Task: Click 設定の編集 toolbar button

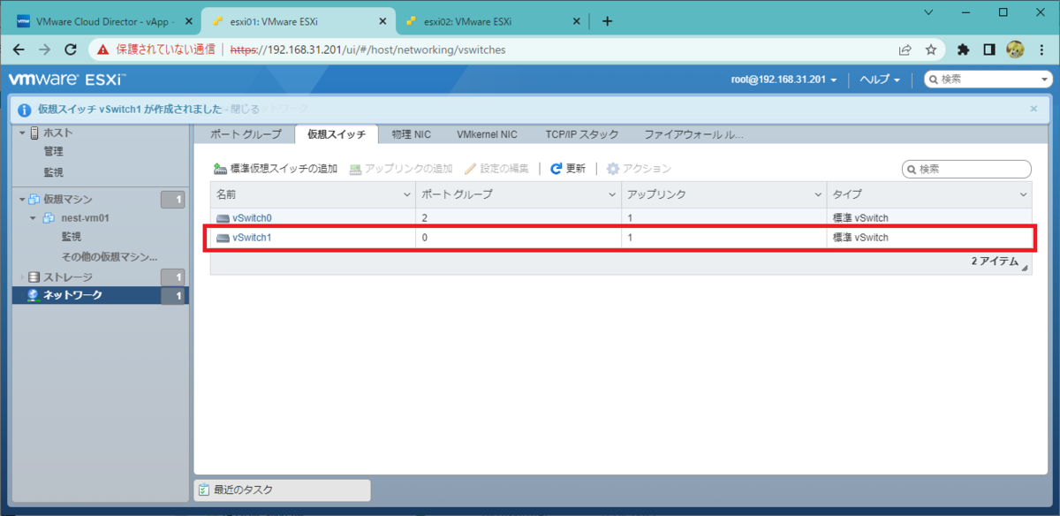Action: click(x=496, y=169)
